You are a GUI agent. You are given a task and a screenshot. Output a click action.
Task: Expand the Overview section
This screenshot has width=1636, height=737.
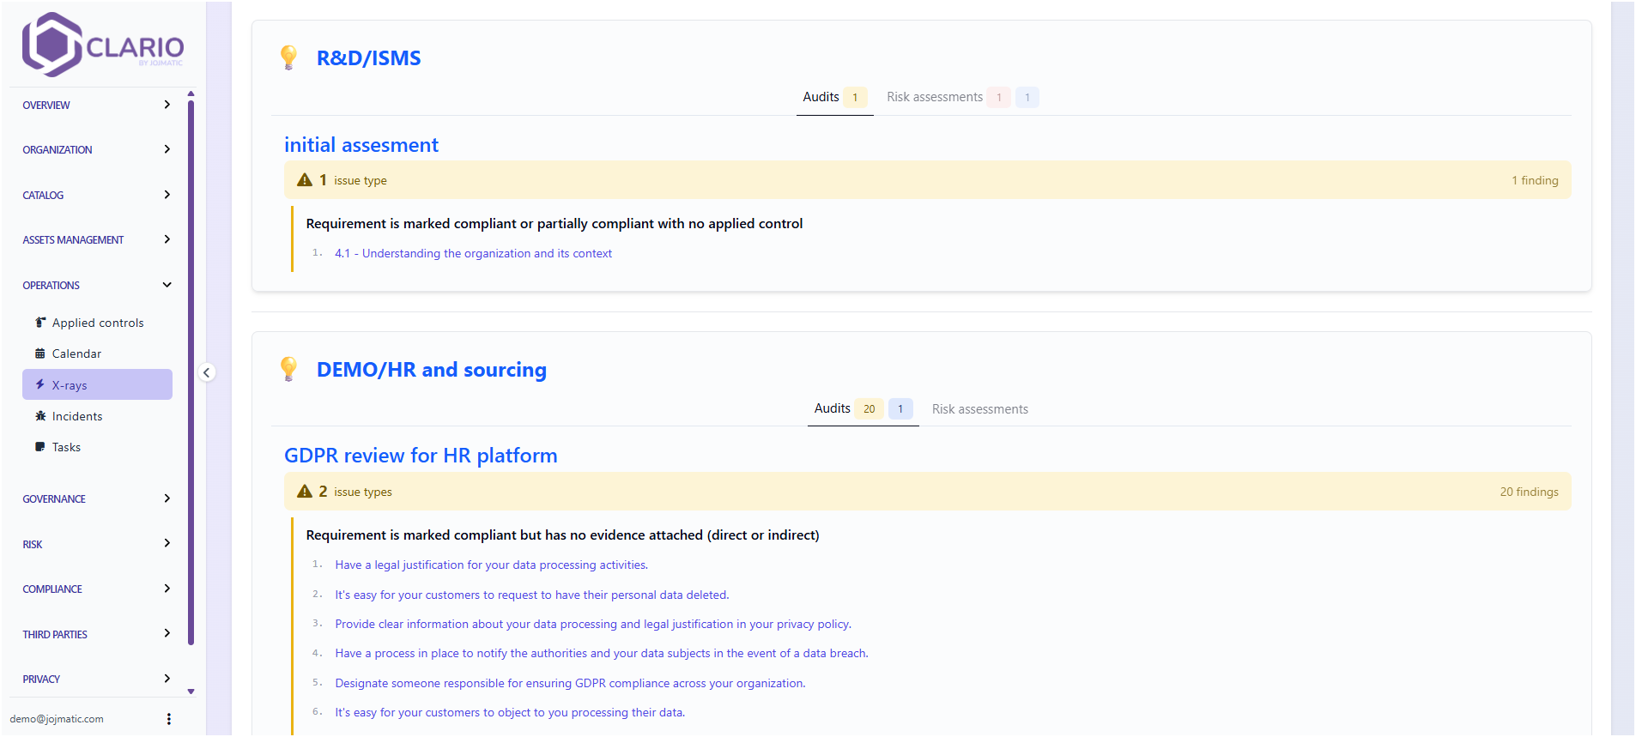point(96,105)
